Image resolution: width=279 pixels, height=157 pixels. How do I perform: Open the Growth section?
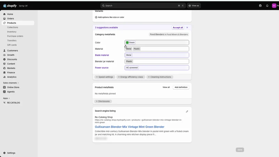(11, 55)
